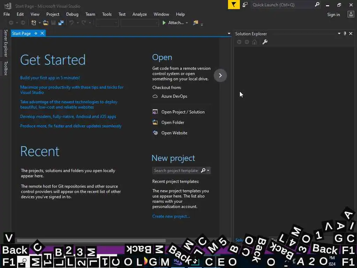
Task: Open the Solution Configurations combo box
Action: pos(107,23)
